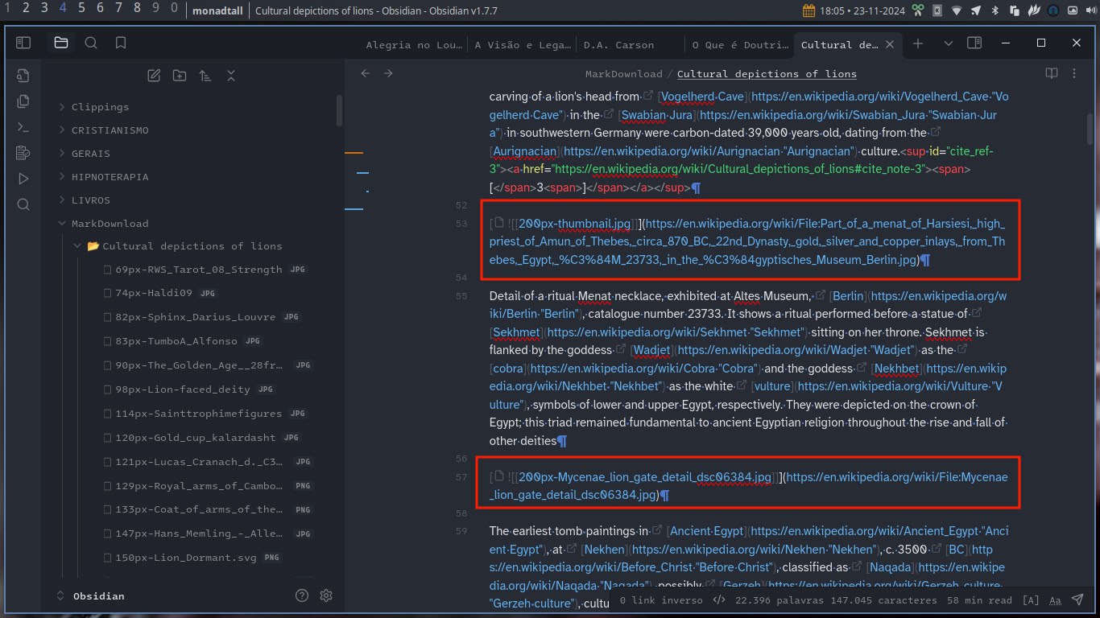This screenshot has width=1100, height=618.
Task: Click the ribbon play triangle icon
Action: pyautogui.click(x=23, y=179)
